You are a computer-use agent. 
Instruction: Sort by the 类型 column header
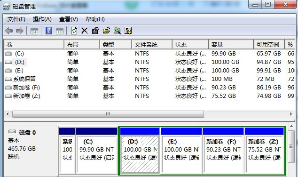[x=116, y=45]
